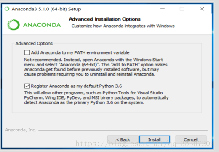Click the greyed-out maximize window button
Screen dimensions: 219x152
tap(182, 9)
